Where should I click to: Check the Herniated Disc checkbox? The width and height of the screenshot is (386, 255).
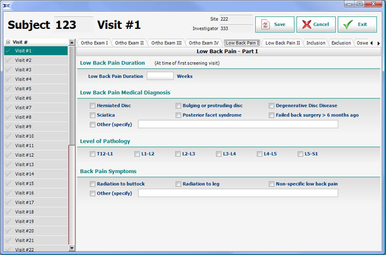pos(92,105)
